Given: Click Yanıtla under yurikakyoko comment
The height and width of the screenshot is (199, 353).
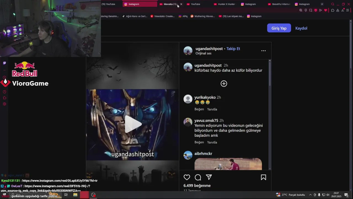Looking at the screenshot, I should pyautogui.click(x=212, y=109).
